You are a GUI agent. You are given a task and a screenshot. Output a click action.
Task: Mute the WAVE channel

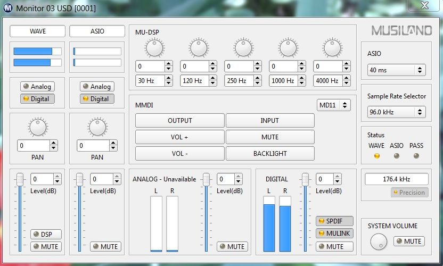pos(46,246)
